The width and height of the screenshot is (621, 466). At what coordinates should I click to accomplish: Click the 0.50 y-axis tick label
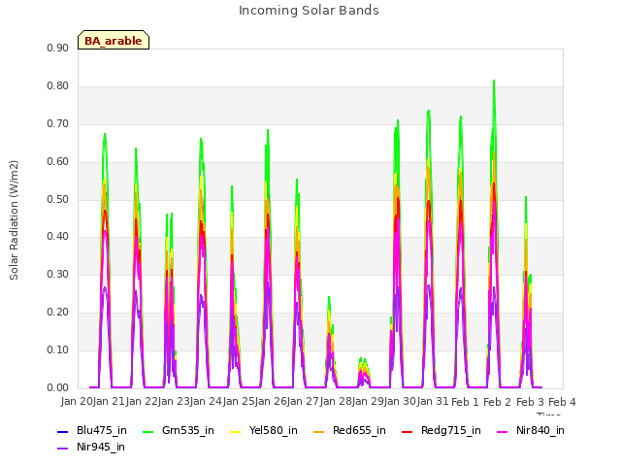coord(58,199)
